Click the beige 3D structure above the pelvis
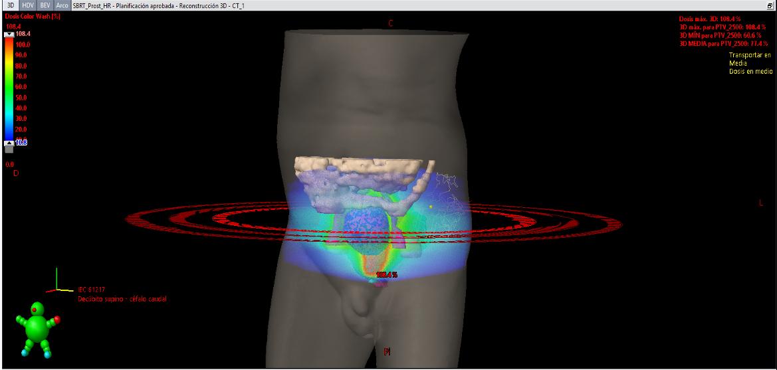 click(x=357, y=166)
